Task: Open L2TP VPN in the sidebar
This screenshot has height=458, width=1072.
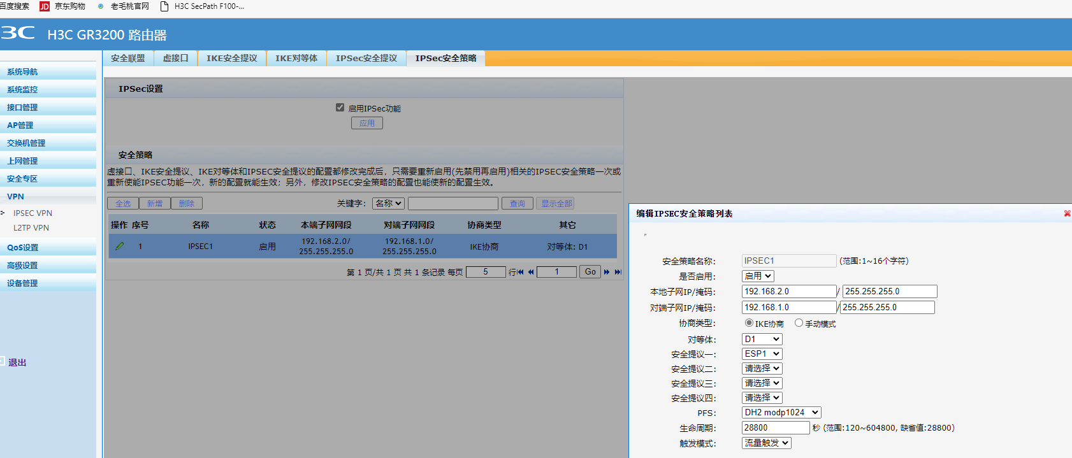Action: 31,227
